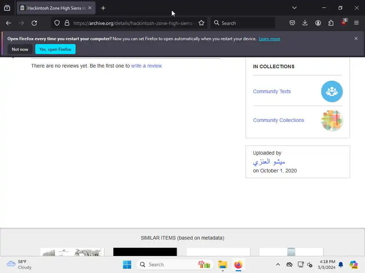Click the taskbar Search box
This screenshot has height=273, width=365.
click(175, 264)
